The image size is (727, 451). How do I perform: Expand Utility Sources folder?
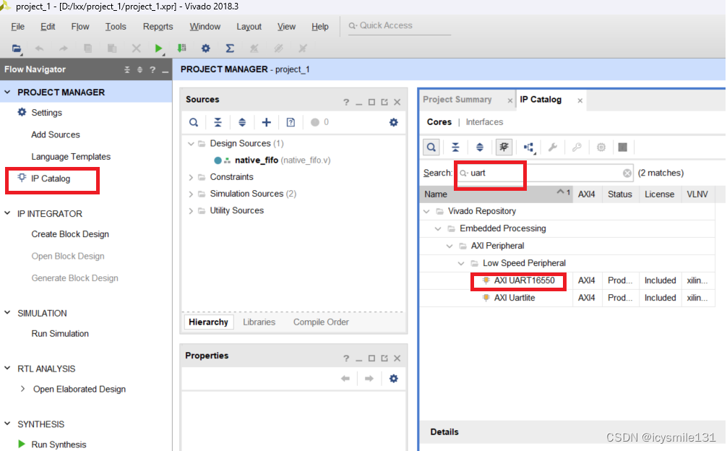tap(191, 210)
